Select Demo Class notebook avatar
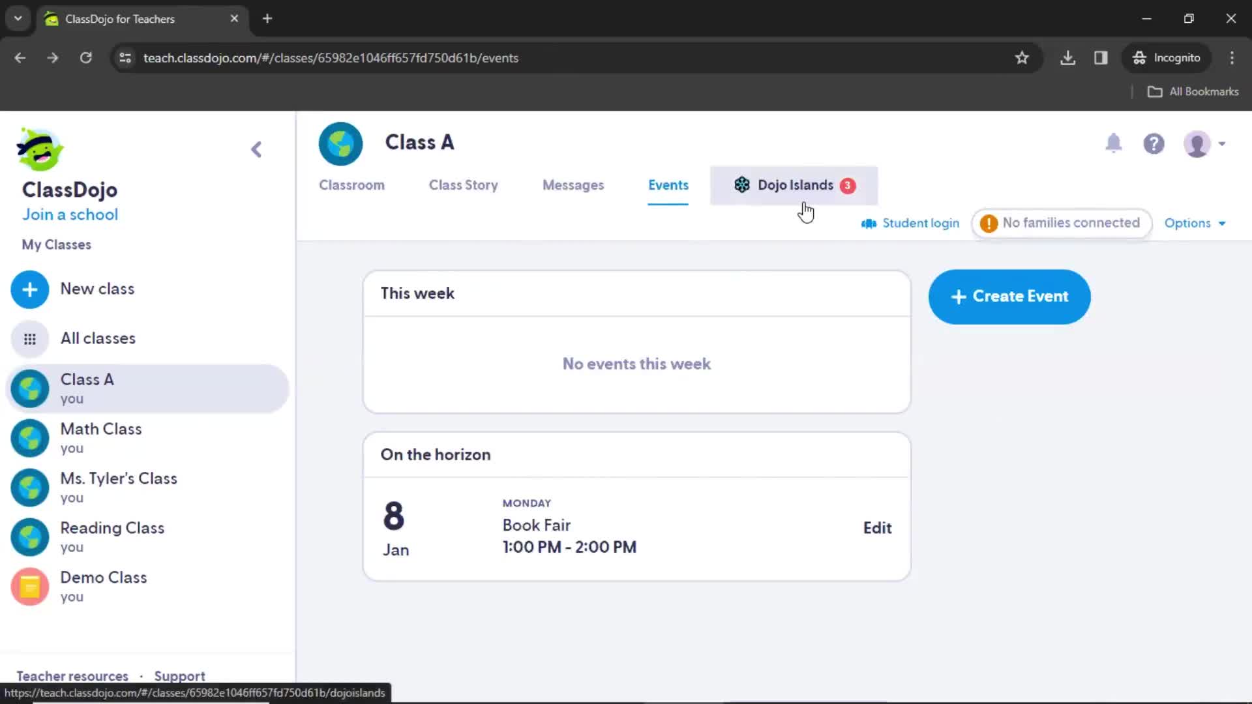 pos(30,587)
